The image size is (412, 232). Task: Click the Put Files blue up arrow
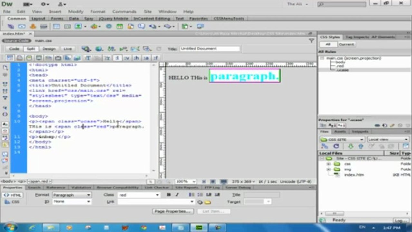click(x=361, y=146)
